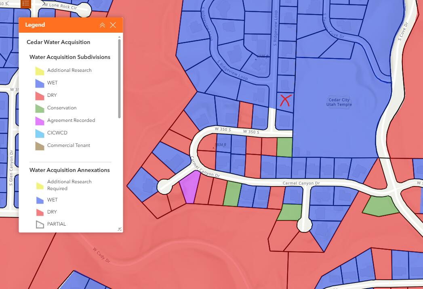423x289 pixels.
Task: Click the Cedar City Utah Temple label
Action: pyautogui.click(x=339, y=102)
